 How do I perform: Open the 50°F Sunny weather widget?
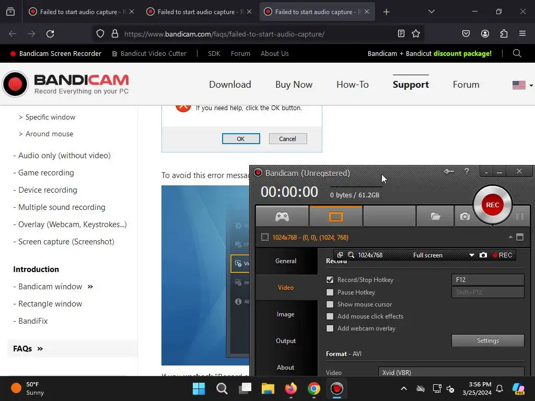pyautogui.click(x=27, y=388)
